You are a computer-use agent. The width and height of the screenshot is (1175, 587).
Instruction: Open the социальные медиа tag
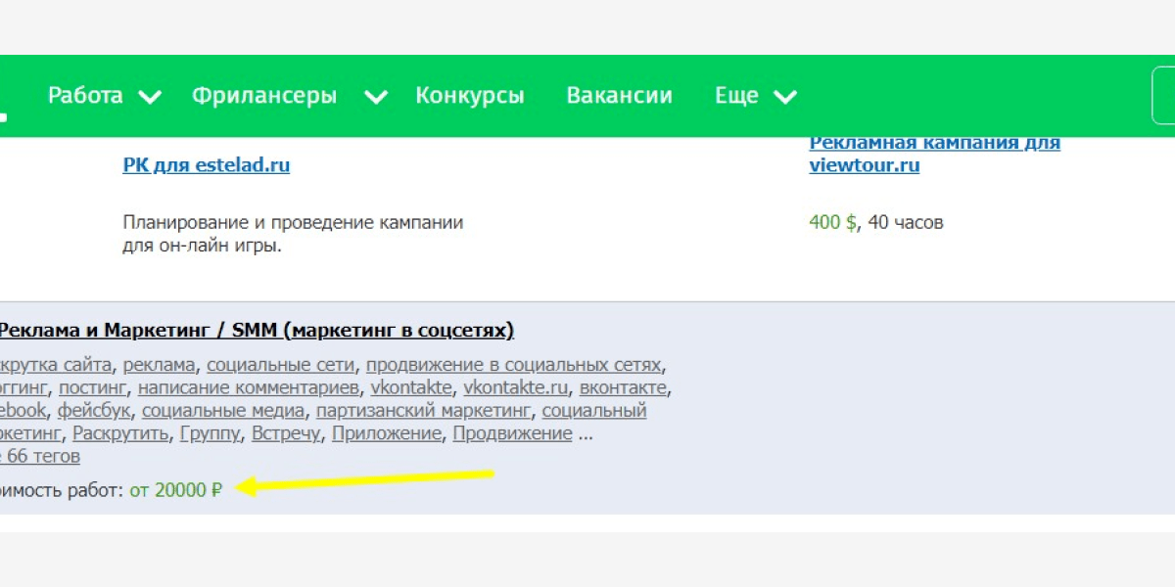point(223,411)
